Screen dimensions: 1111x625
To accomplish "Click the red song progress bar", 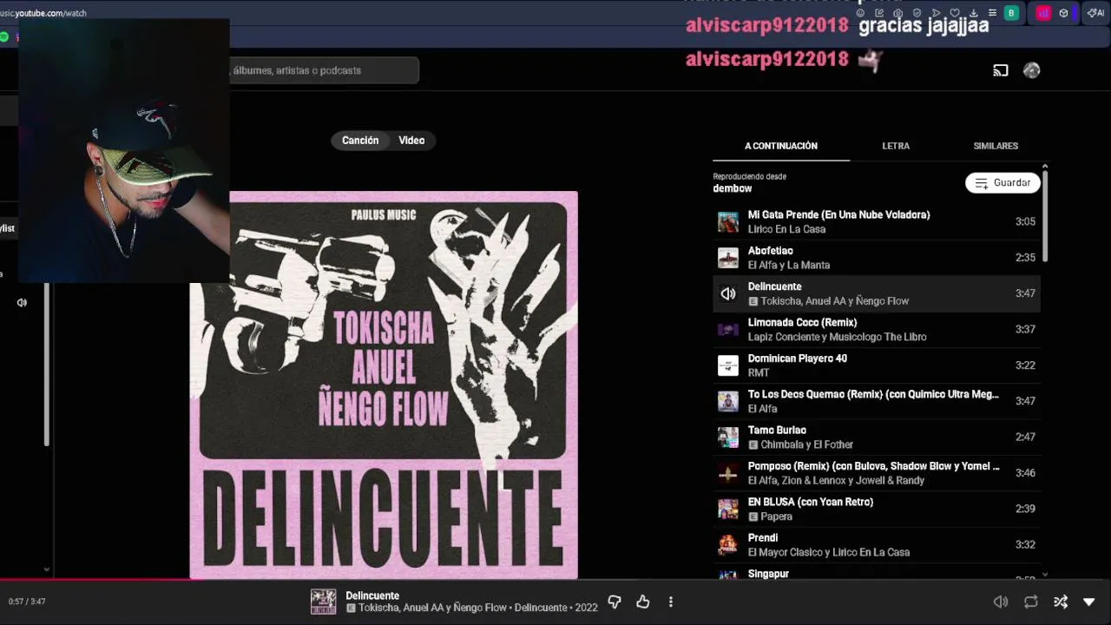I will point(102,580).
